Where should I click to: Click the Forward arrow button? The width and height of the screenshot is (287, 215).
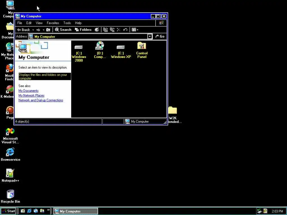click(38, 30)
